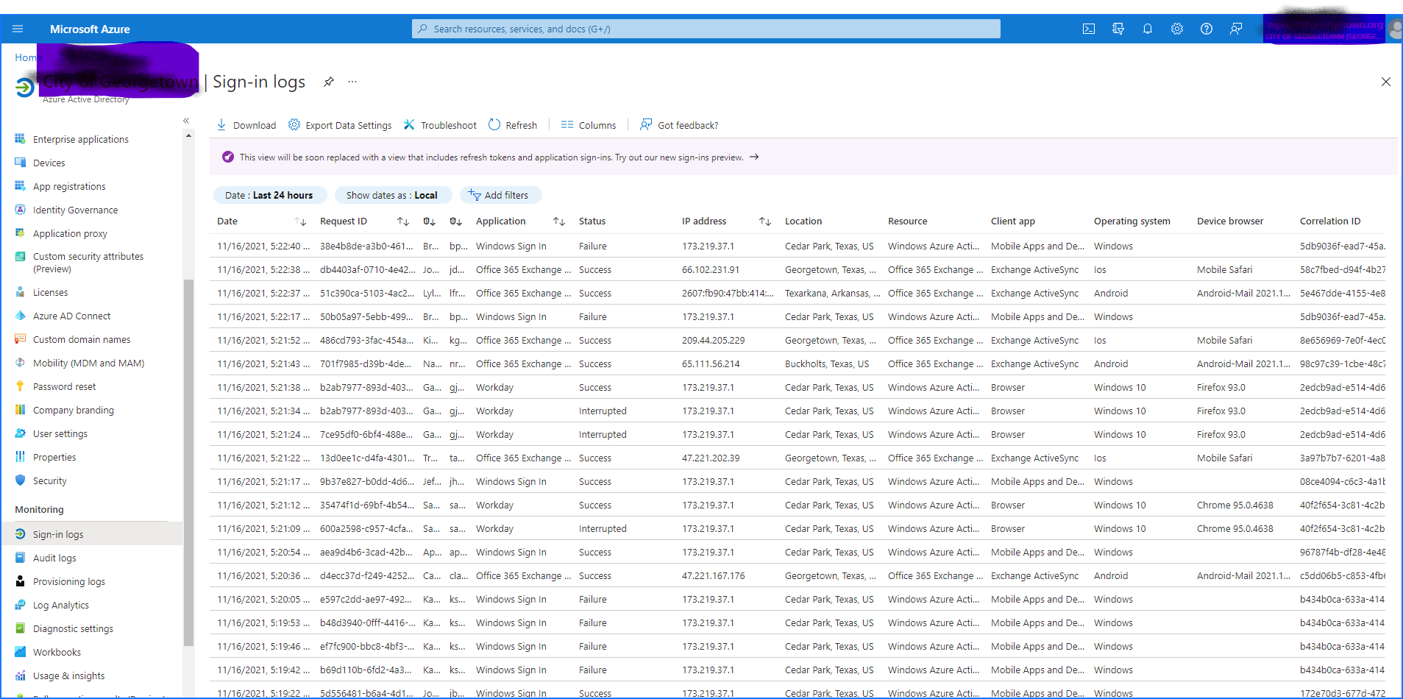Click the User settings icon
The width and height of the screenshot is (1403, 699).
tap(20, 433)
